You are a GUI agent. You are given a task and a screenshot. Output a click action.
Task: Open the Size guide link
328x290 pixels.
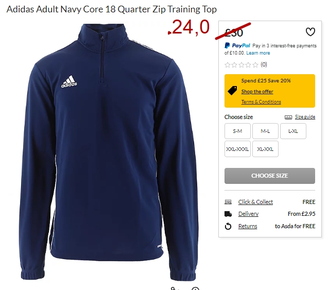coord(305,117)
